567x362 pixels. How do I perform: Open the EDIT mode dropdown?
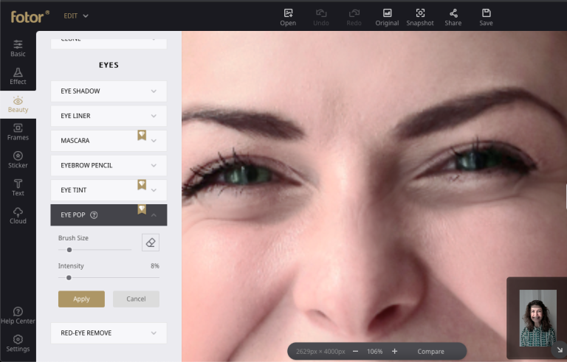[x=76, y=16]
